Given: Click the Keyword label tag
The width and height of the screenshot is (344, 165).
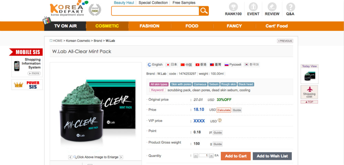Looking at the screenshot, I should point(157,90).
